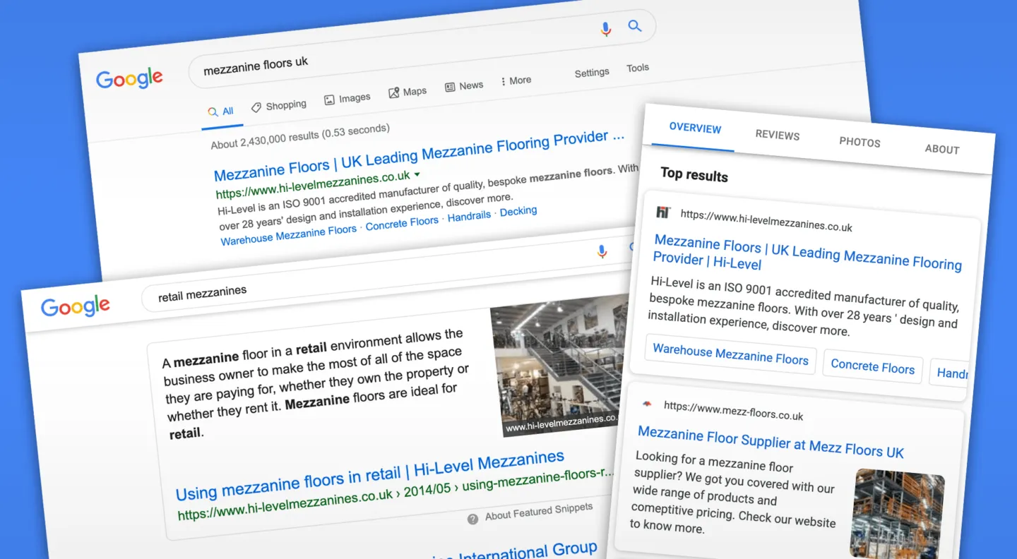The image size is (1017, 559).
Task: Expand the arrow beside hi-levelmezzanines.co.uk URL
Action: (417, 176)
